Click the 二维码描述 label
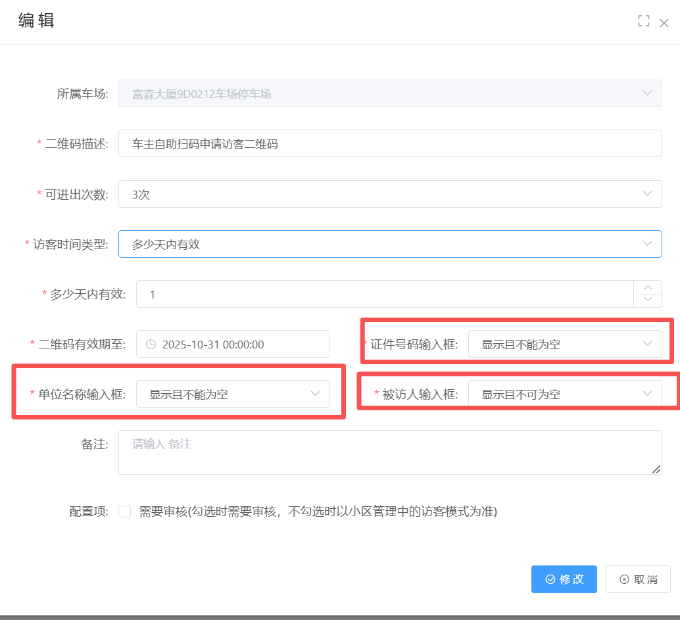This screenshot has width=680, height=620. point(76,143)
